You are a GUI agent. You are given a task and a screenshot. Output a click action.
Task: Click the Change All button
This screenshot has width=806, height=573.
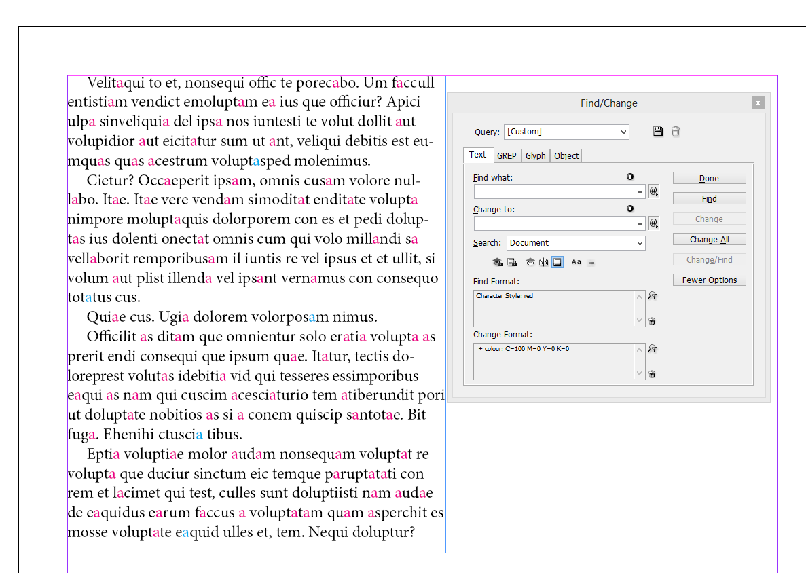point(709,240)
